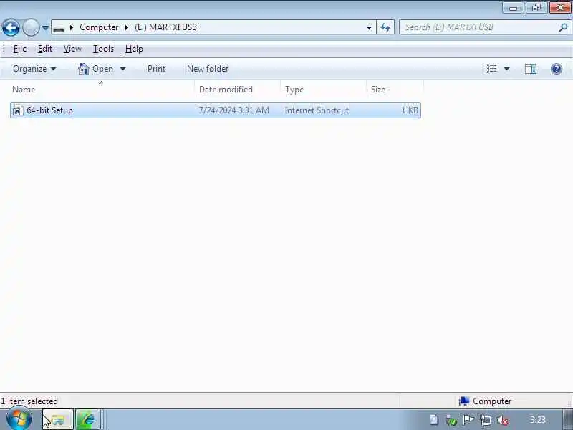Click Show desktop button at taskbar end
The width and height of the screenshot is (573, 430).
tap(567, 420)
